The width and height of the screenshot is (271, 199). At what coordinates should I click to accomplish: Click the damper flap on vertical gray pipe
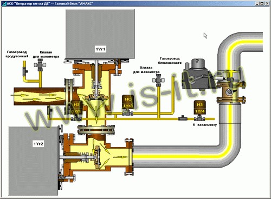[x=230, y=92]
